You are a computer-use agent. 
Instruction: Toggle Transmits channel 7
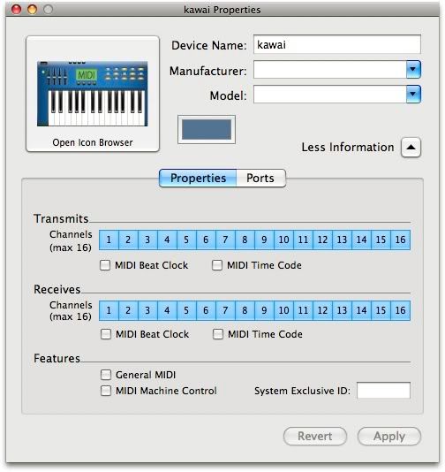[x=225, y=240]
